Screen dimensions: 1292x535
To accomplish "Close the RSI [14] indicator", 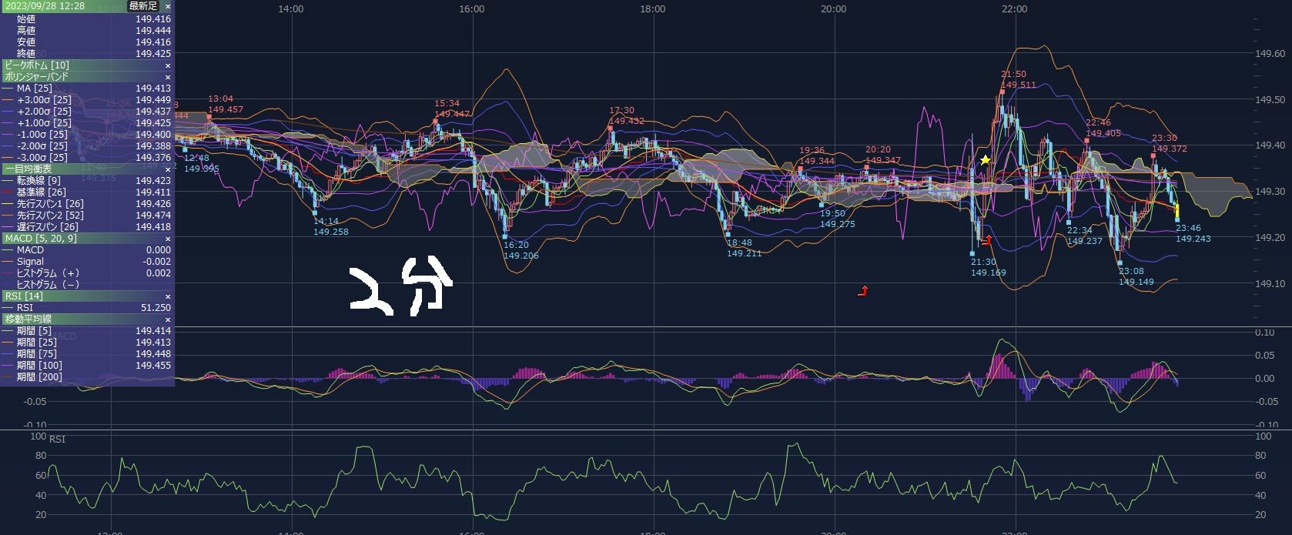I will coord(168,296).
